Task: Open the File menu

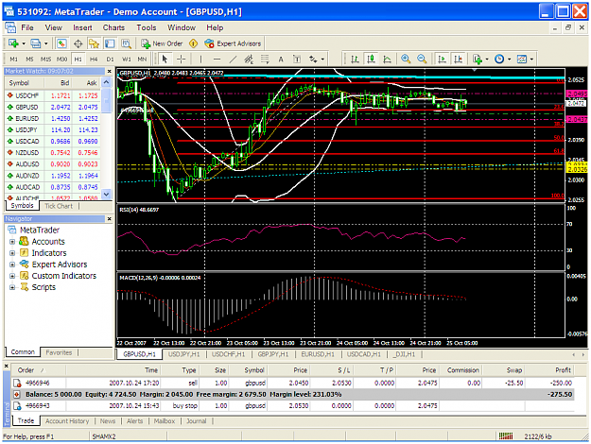Action: coord(27,27)
